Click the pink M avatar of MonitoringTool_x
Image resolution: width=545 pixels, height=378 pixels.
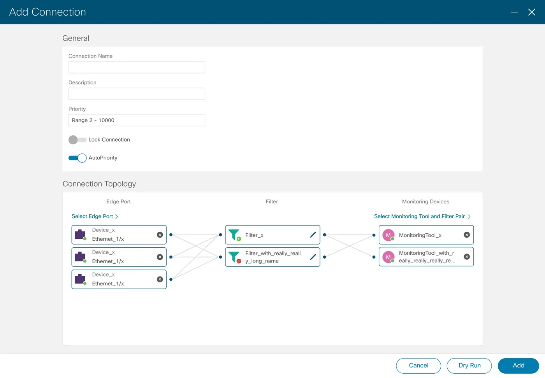click(x=389, y=235)
